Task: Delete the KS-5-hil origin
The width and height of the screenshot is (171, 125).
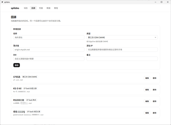Action: click(154, 90)
